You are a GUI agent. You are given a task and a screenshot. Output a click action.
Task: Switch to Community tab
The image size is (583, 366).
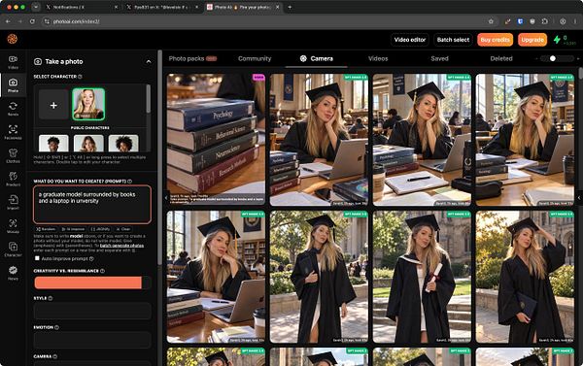click(x=255, y=58)
